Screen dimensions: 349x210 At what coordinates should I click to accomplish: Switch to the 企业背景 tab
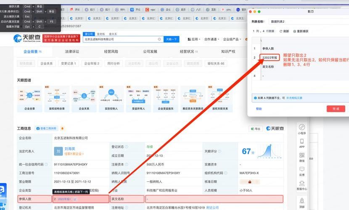pos(32,52)
